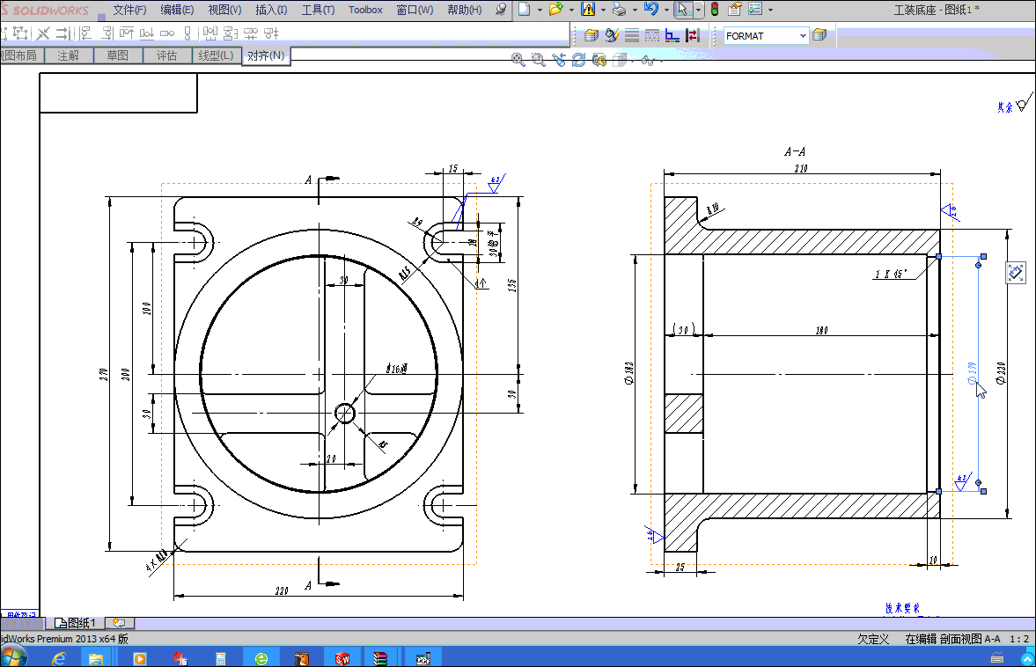
Task: Open the 编辑(E) menu
Action: (177, 10)
